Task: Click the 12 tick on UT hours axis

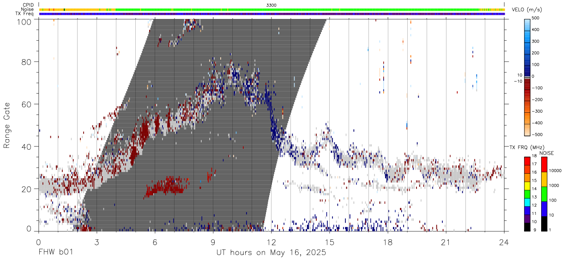Action: coord(271,242)
